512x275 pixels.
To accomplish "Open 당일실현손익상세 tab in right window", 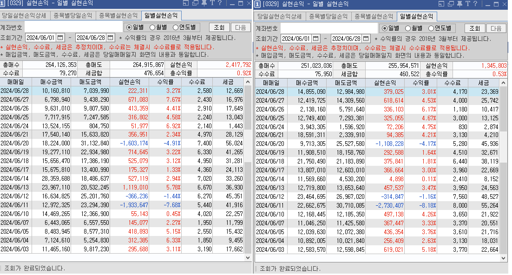I will point(280,16).
